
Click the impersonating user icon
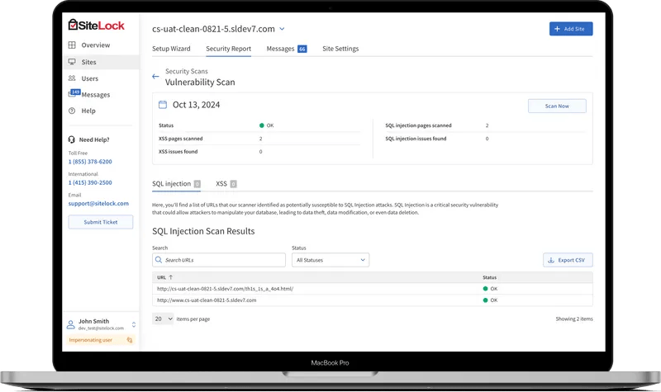coord(130,340)
